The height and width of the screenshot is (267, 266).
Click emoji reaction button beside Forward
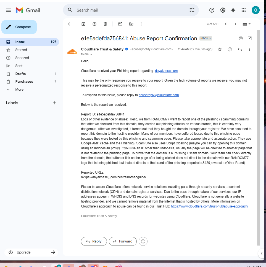tap(143, 241)
